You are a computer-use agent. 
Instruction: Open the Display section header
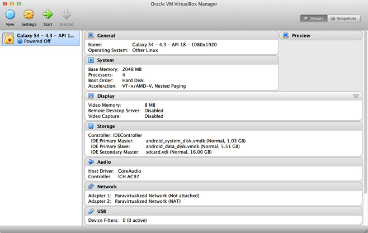coord(223,96)
